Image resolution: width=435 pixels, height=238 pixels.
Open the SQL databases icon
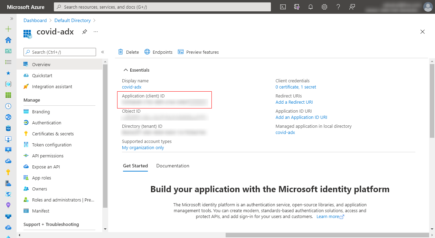pyautogui.click(x=8, y=128)
